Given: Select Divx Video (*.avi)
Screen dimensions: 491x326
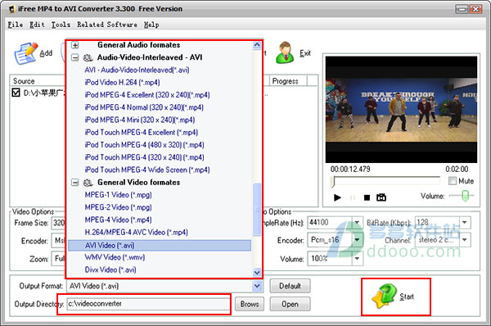Looking at the screenshot, I should point(110,269).
